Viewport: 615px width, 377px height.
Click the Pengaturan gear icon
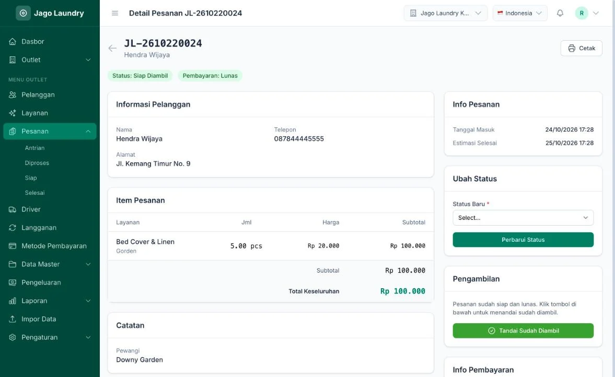click(13, 337)
